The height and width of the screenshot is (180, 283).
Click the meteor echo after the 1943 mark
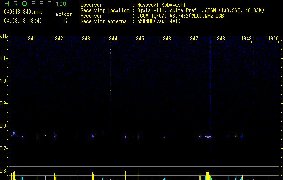pos(93,136)
